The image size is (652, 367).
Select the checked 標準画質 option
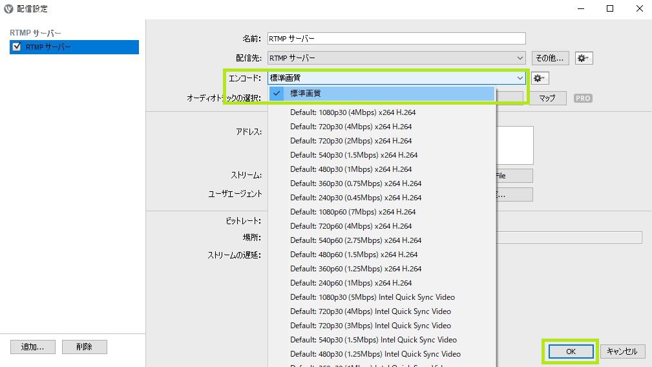point(382,94)
